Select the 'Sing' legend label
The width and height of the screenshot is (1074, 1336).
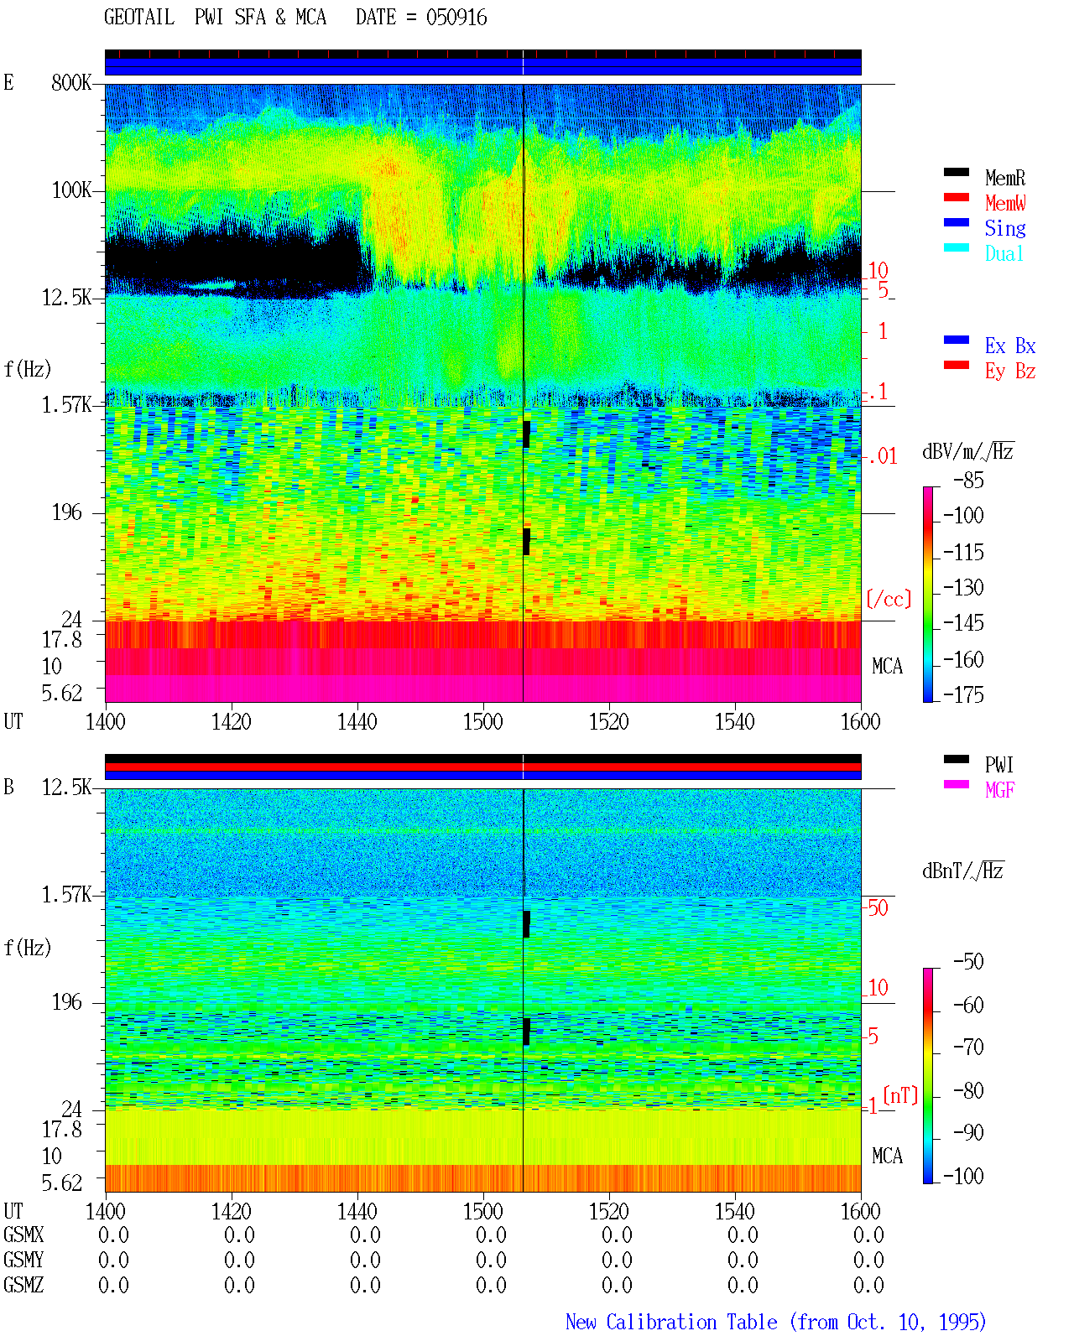(x=1005, y=228)
